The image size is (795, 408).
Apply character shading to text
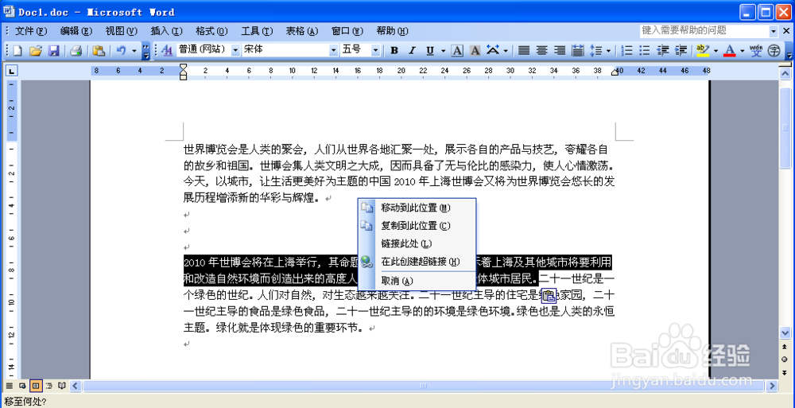pyautogui.click(x=475, y=51)
